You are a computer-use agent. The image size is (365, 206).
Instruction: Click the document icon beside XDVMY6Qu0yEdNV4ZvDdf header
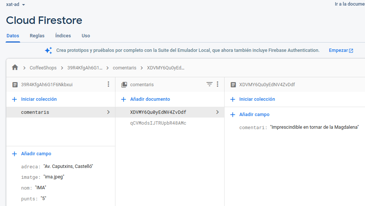(233, 85)
